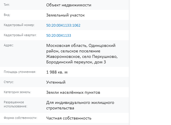Click the 'Тип:' label
The width and height of the screenshot is (171, 125).
[x=7, y=5]
